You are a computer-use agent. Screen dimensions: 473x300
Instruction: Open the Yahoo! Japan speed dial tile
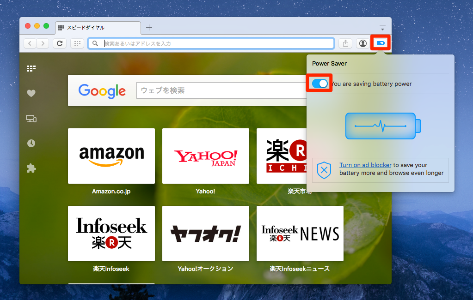206,156
